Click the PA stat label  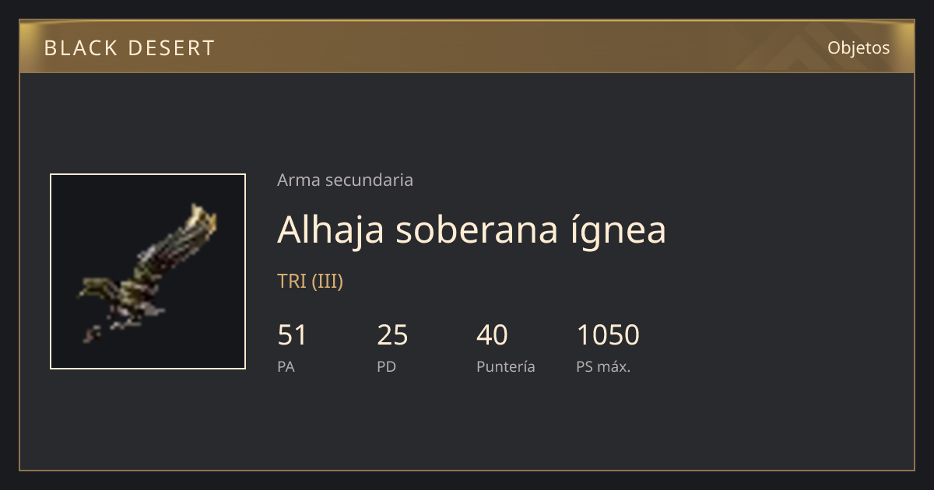point(286,366)
